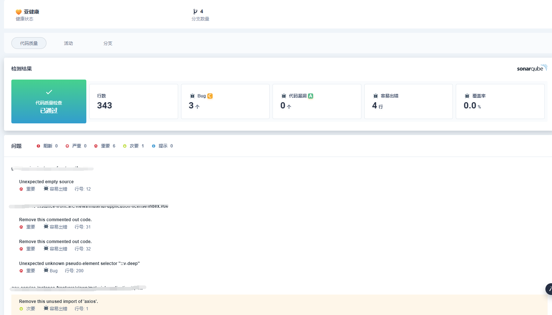This screenshot has width=552, height=315.
Task: Click the 容易出错 bug icon on line 32 issue
Action: pos(46,249)
